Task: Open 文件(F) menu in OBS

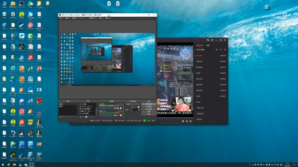Action: tap(61, 18)
